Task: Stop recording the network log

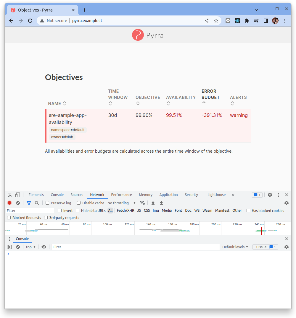Action: pos(9,203)
